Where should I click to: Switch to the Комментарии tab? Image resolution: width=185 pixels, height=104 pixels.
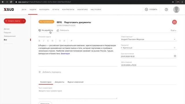(46, 82)
